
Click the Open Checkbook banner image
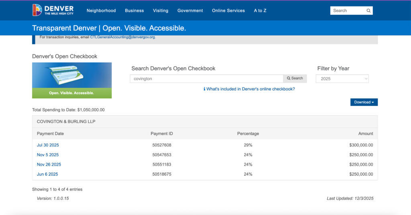coord(72,80)
